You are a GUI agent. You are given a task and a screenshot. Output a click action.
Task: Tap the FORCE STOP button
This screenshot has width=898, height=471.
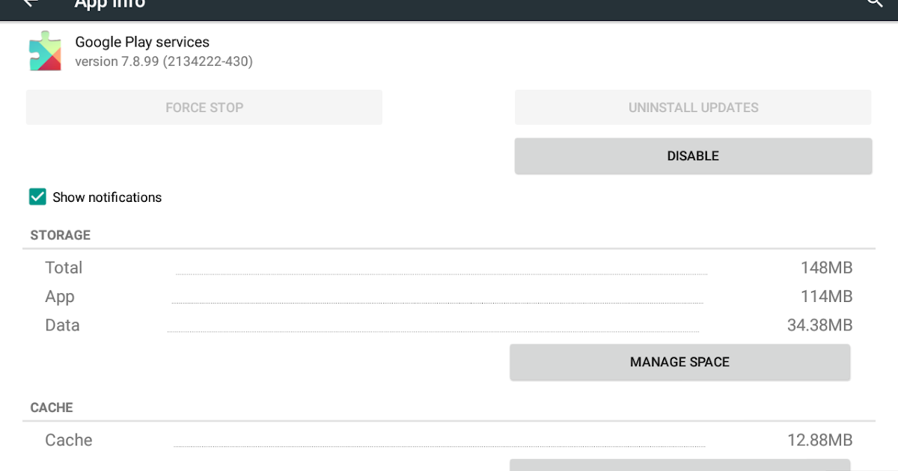pyautogui.click(x=204, y=107)
